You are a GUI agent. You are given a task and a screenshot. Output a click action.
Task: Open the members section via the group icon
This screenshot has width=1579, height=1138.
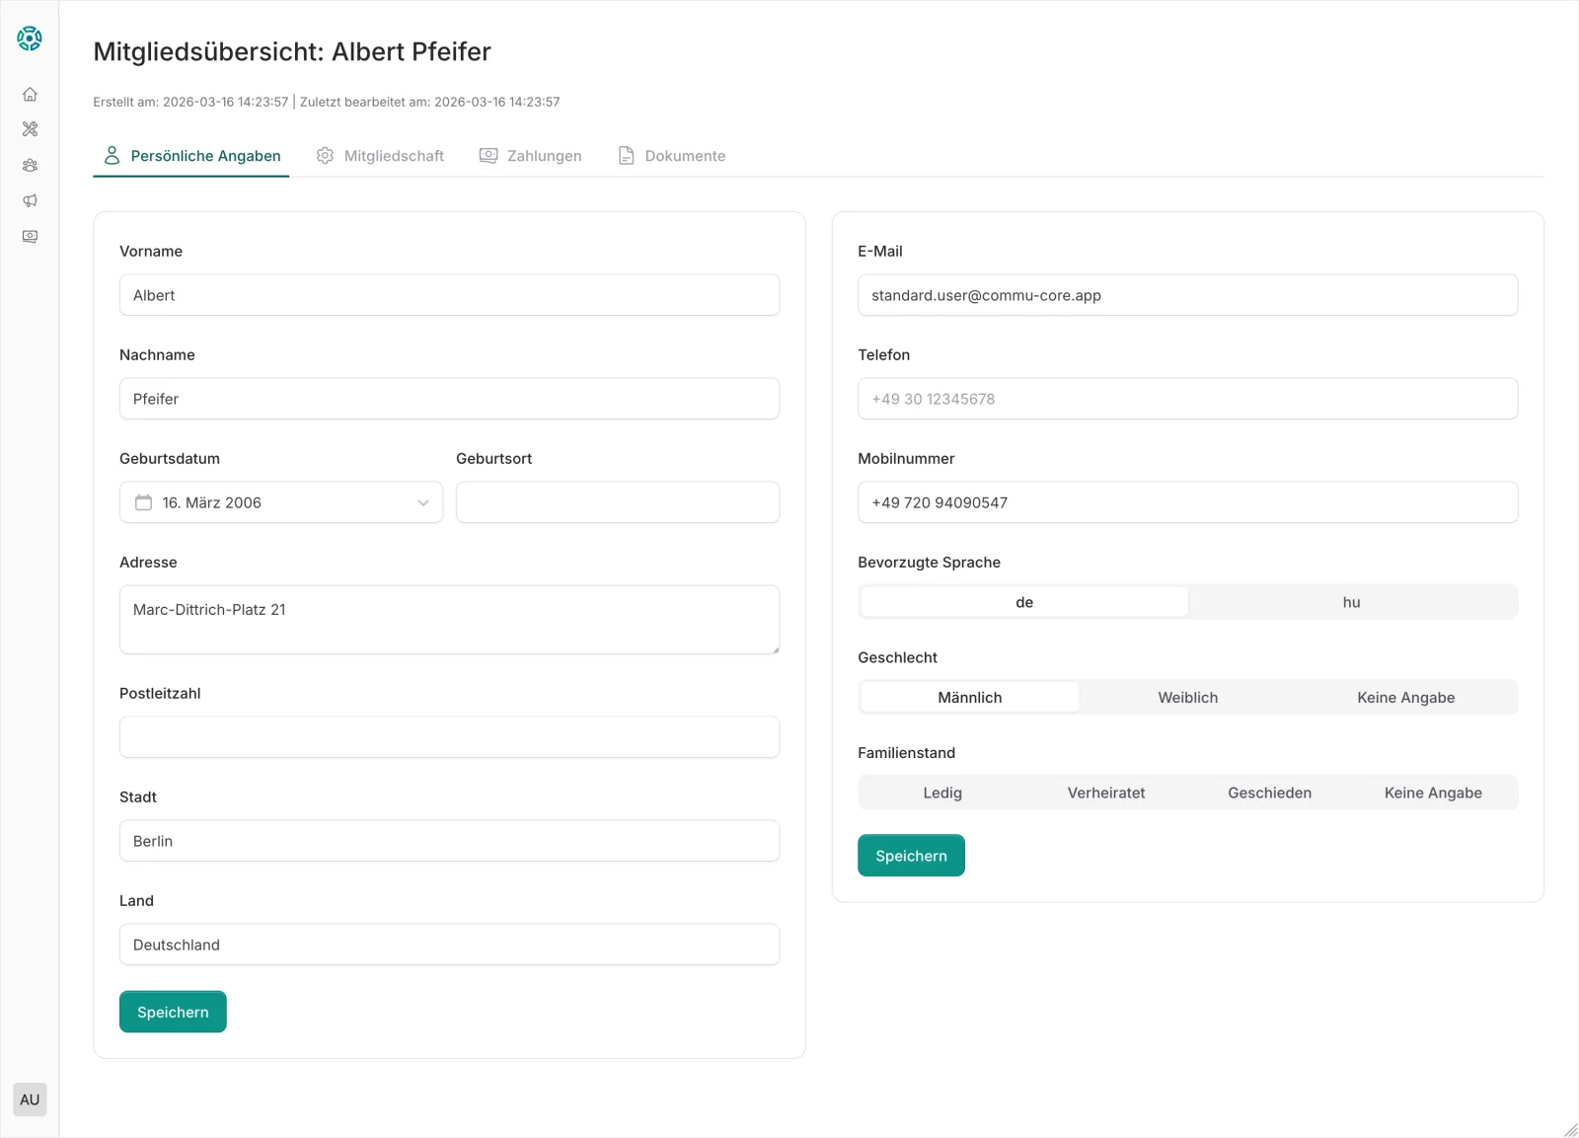(x=30, y=165)
